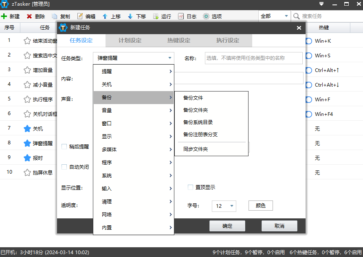
Task: Unstar the 弹窗提醒 task in row 8
Action: [x=27, y=143]
